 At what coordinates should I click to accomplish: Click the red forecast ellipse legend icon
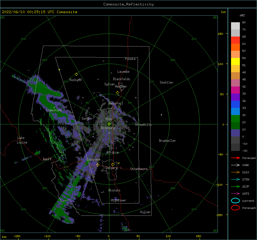[235, 208]
